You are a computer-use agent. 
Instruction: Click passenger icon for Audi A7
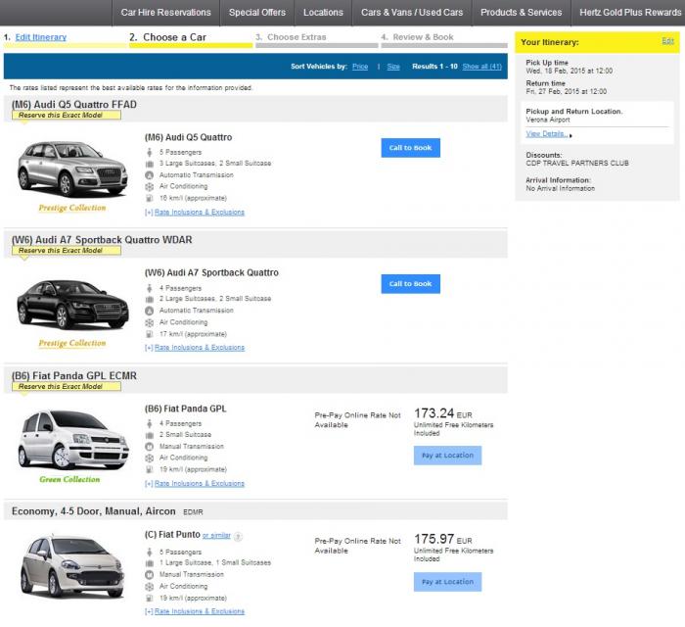point(150,288)
